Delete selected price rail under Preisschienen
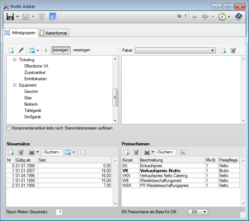Image resolution: width=249 pixels, height=221 pixels. click(x=136, y=152)
